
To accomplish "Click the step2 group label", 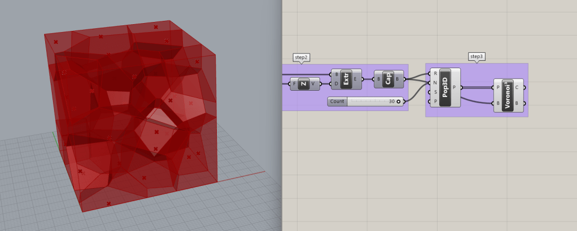I will (301, 57).
